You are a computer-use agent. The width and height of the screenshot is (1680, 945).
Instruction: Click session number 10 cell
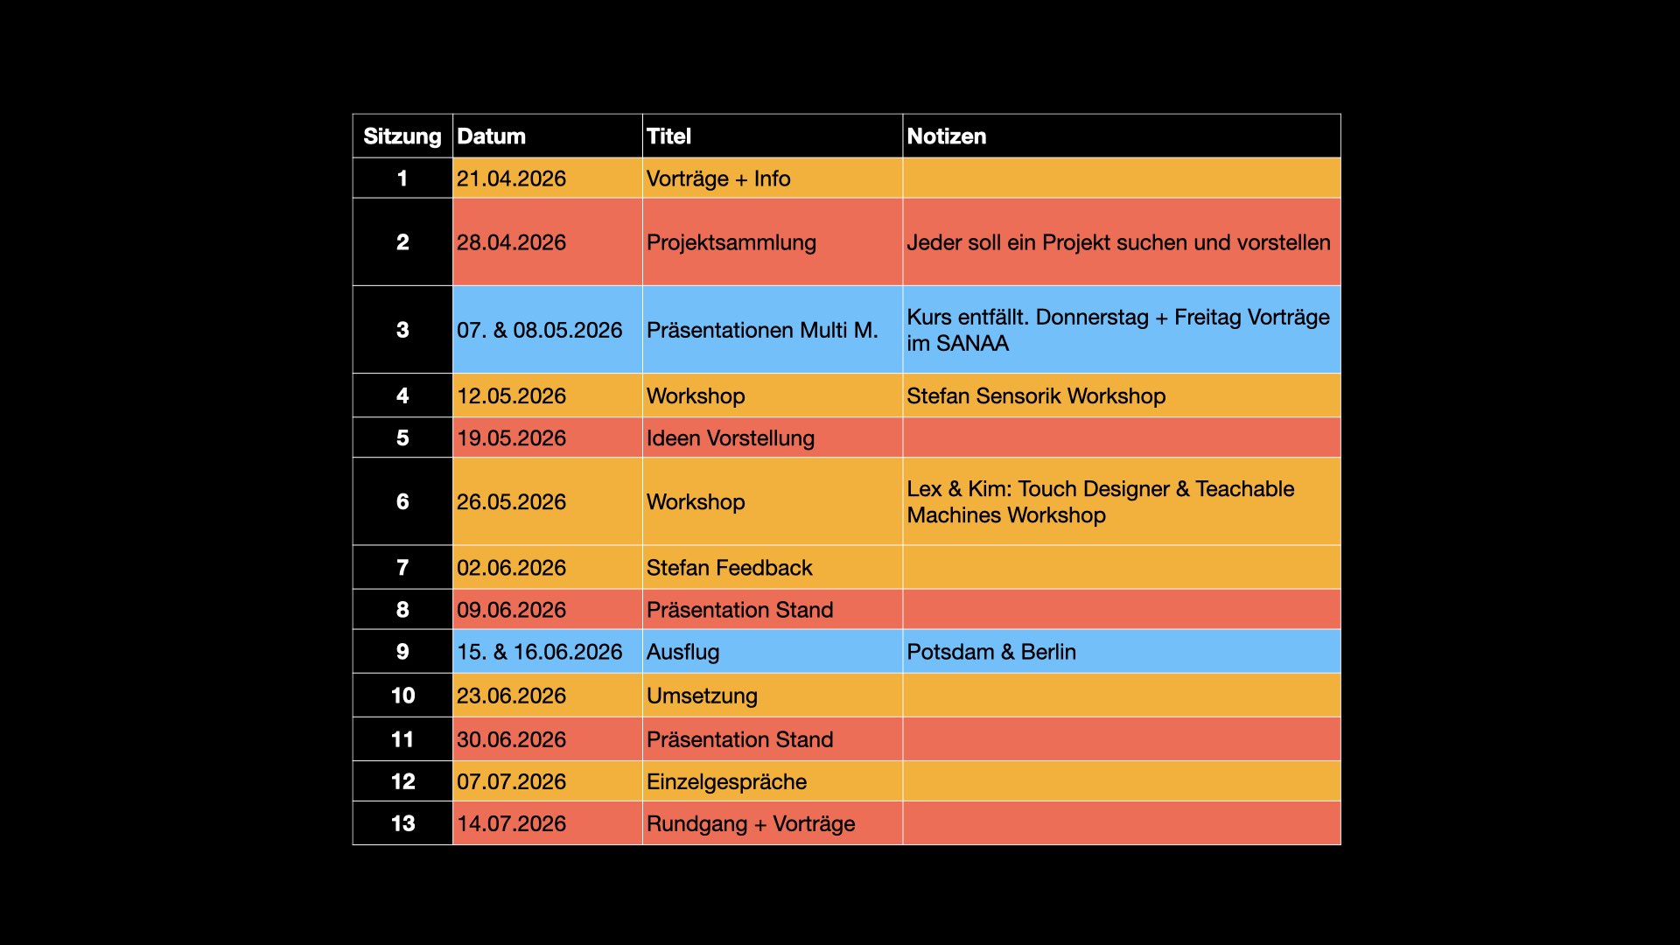point(402,695)
